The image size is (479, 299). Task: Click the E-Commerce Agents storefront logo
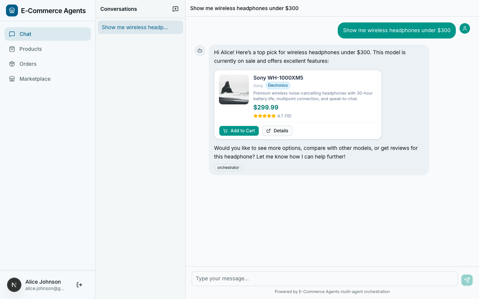12,10
